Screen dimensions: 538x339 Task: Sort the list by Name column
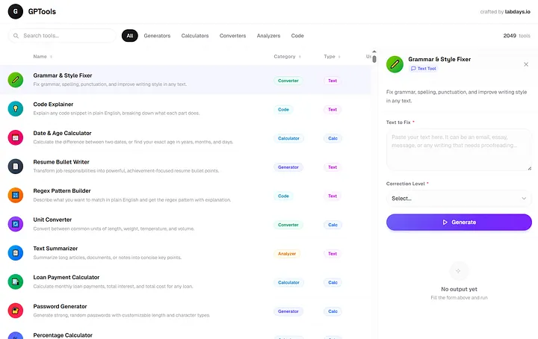click(x=40, y=56)
